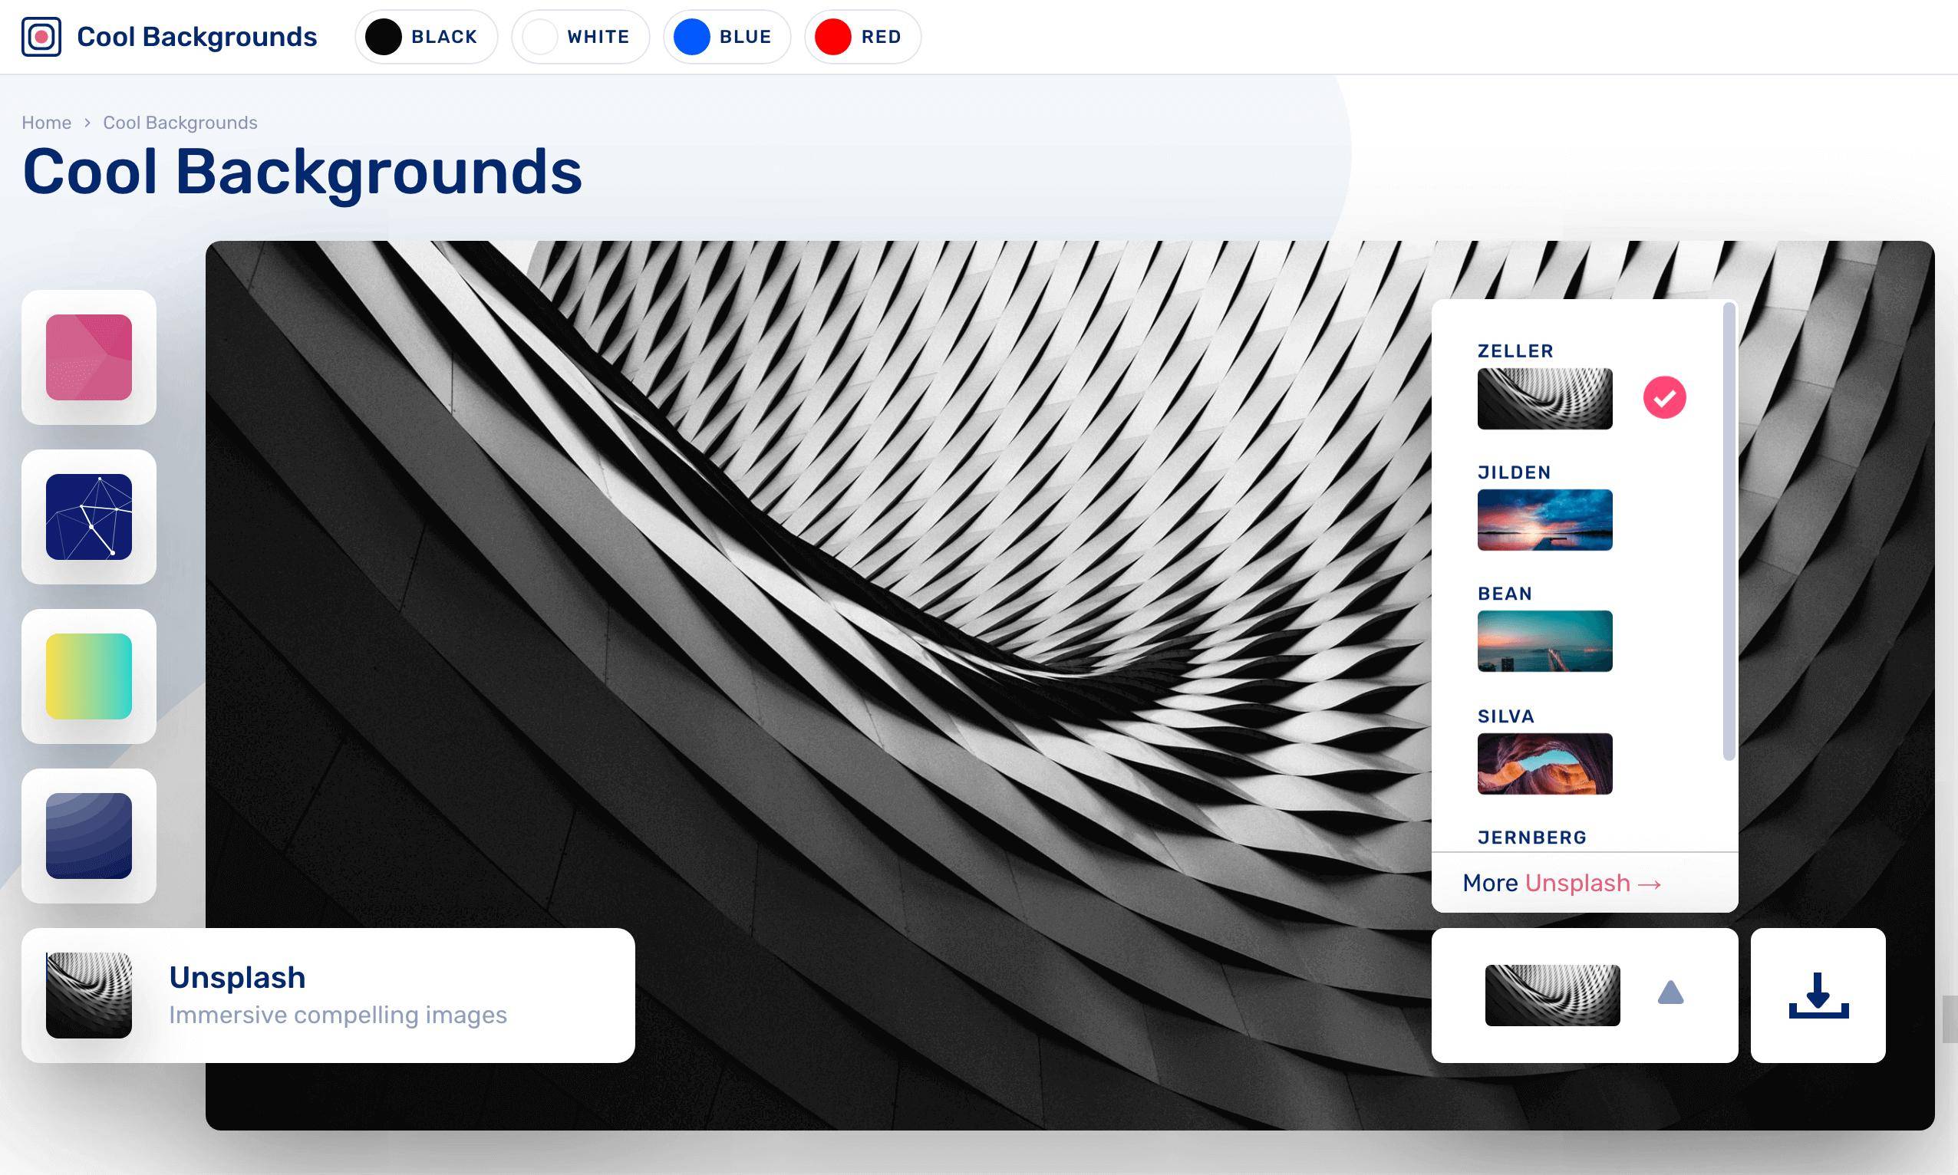Select the dark blue topography tile
This screenshot has height=1175, width=1958.
pyautogui.click(x=89, y=836)
